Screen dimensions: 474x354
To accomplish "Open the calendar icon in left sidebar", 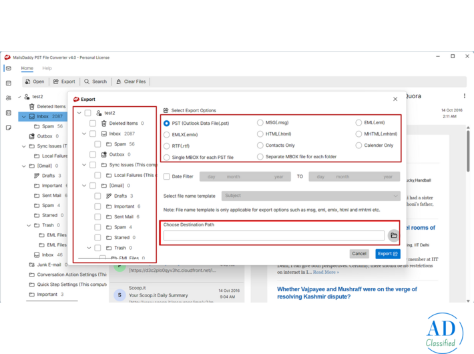I will click(x=9, y=83).
